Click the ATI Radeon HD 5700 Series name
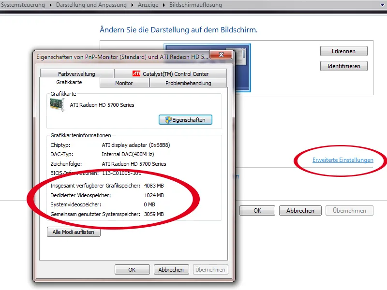 coord(102,105)
